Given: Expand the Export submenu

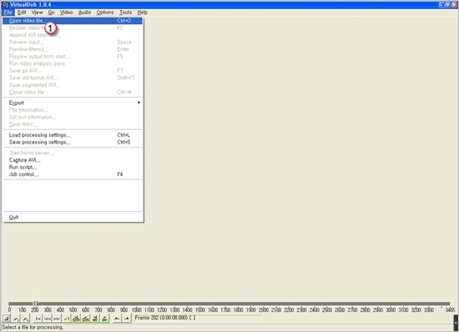Looking at the screenshot, I should (x=73, y=103).
